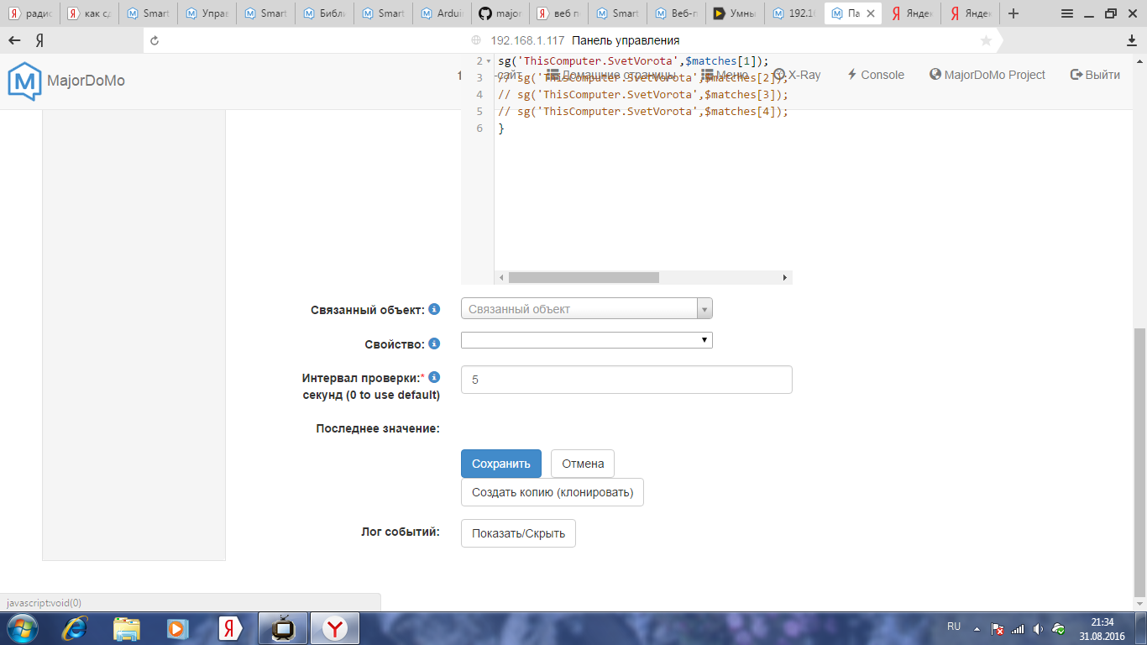Open the tray clock showing 21:34
Viewport: 1147px width, 645px height.
click(1102, 629)
